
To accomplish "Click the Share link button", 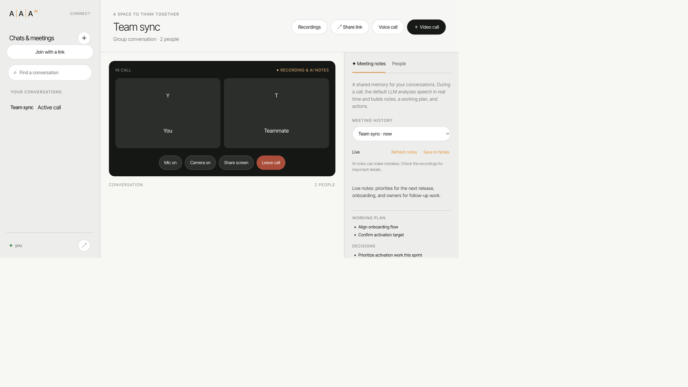I will coord(350,27).
